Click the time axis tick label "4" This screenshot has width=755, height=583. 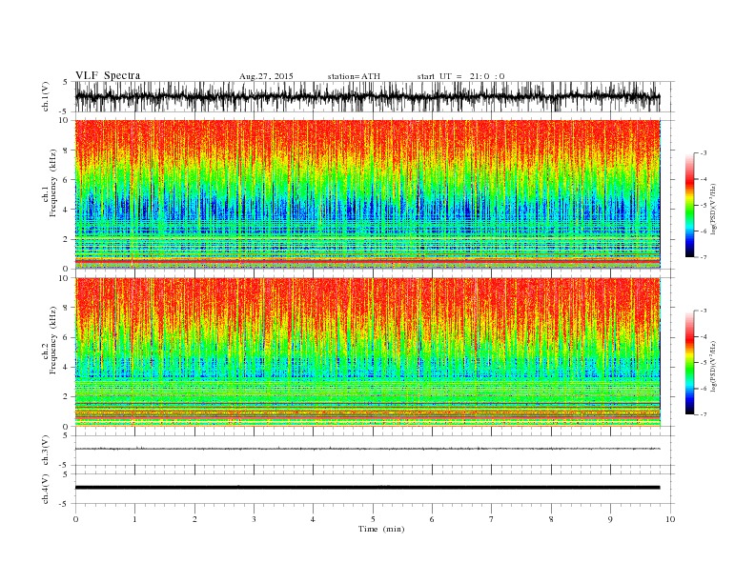point(313,519)
